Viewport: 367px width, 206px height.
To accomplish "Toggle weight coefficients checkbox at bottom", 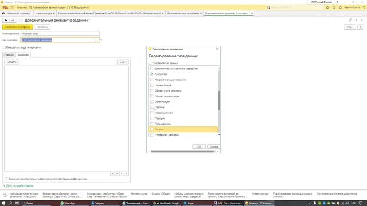I will (x=6, y=179).
